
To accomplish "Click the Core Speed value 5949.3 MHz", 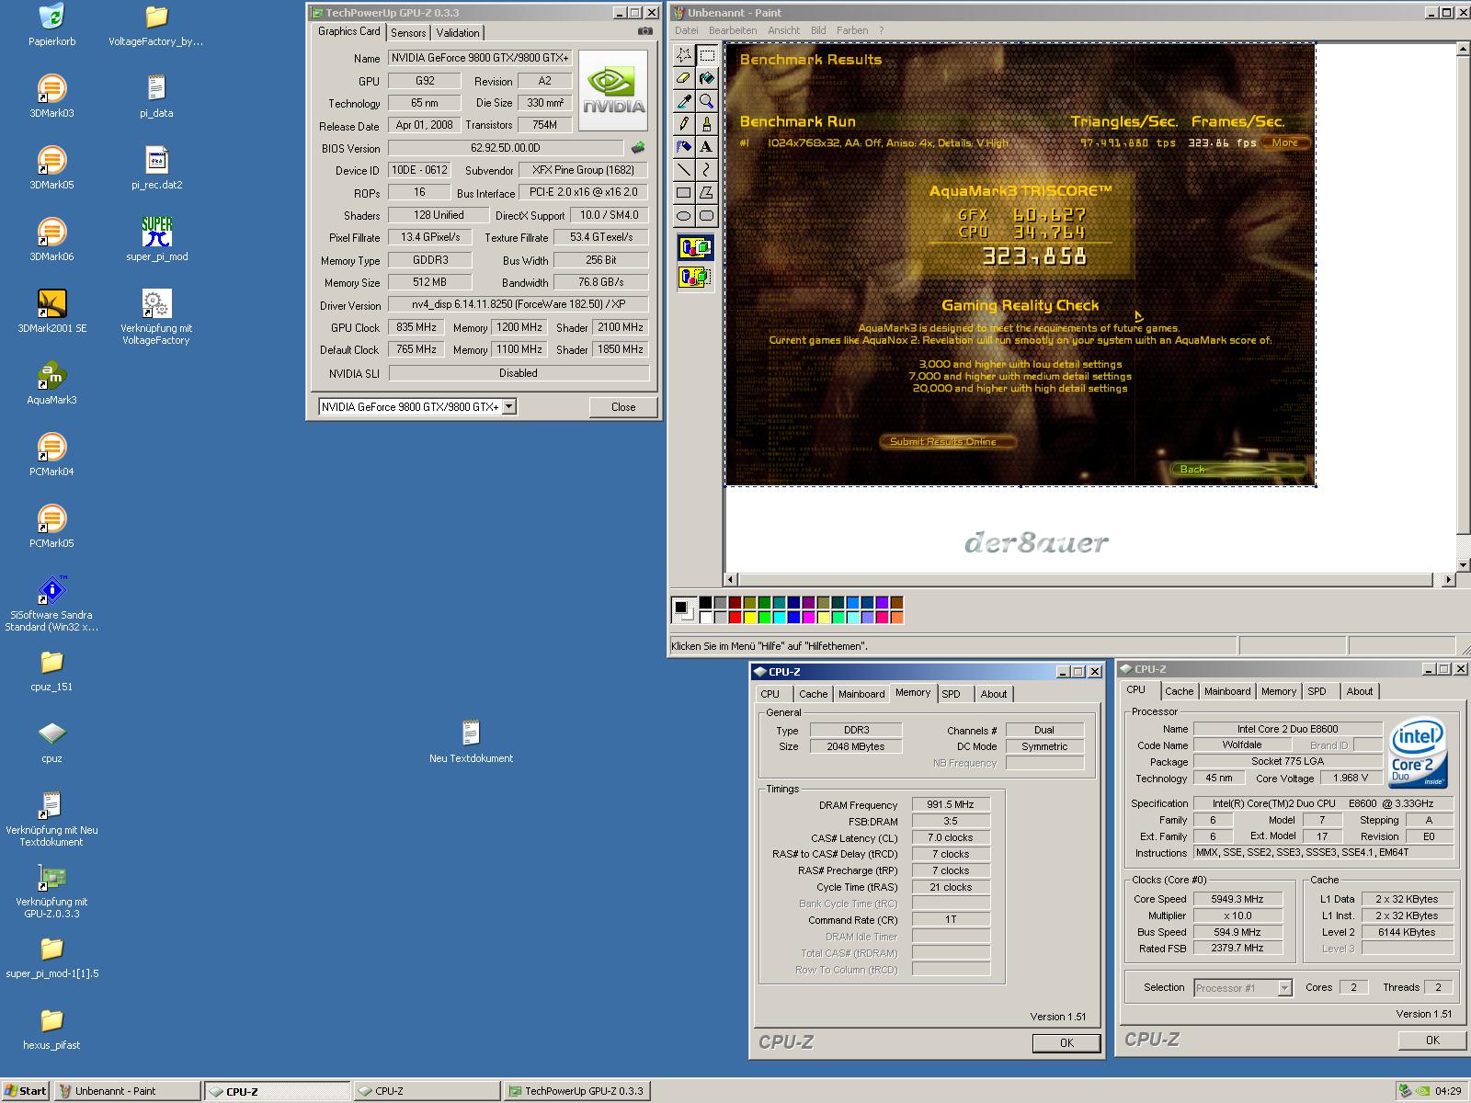I will [1237, 899].
